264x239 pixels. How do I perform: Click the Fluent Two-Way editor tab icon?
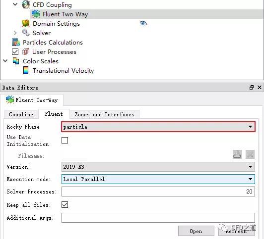(x=10, y=99)
